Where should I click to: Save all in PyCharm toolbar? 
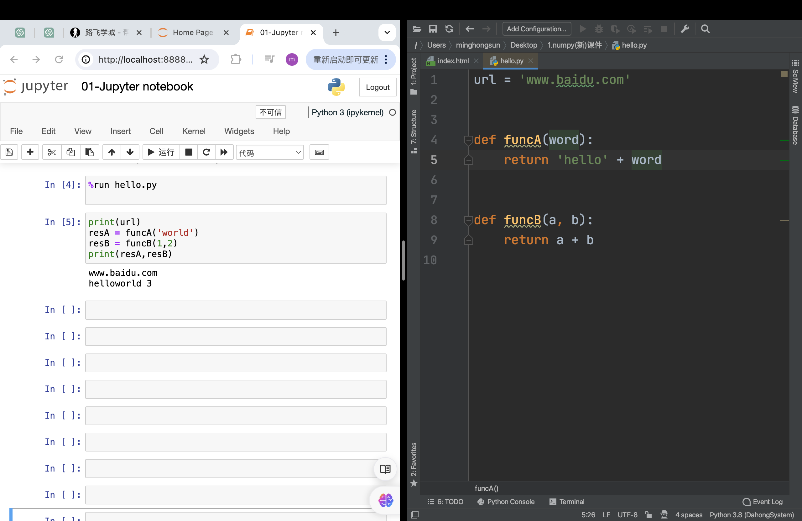coord(433,29)
